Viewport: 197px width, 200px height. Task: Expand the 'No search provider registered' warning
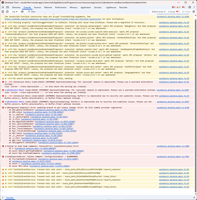(6, 78)
